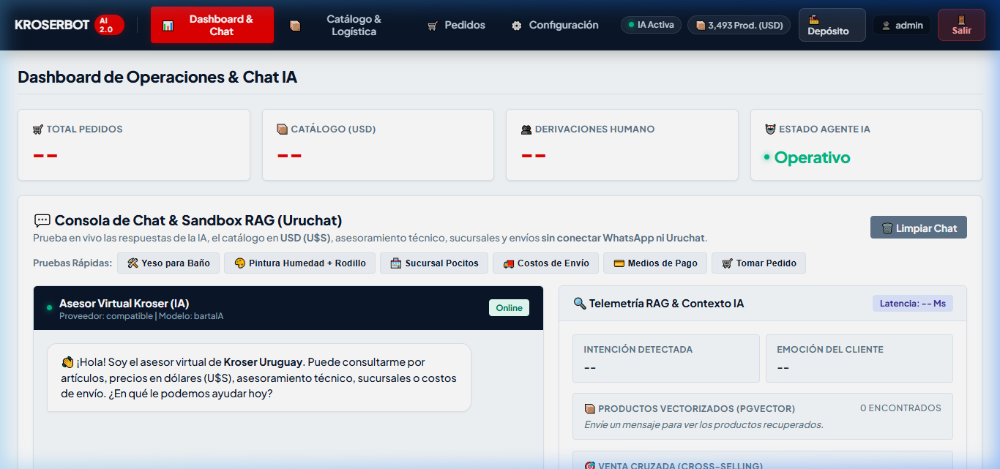The height and width of the screenshot is (469, 1000).
Task: Click the palette icon on Pintura Humedad
Action: (239, 263)
